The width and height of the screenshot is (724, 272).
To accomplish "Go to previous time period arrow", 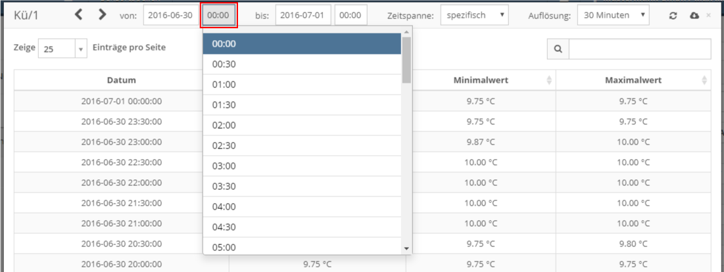I will coord(78,15).
